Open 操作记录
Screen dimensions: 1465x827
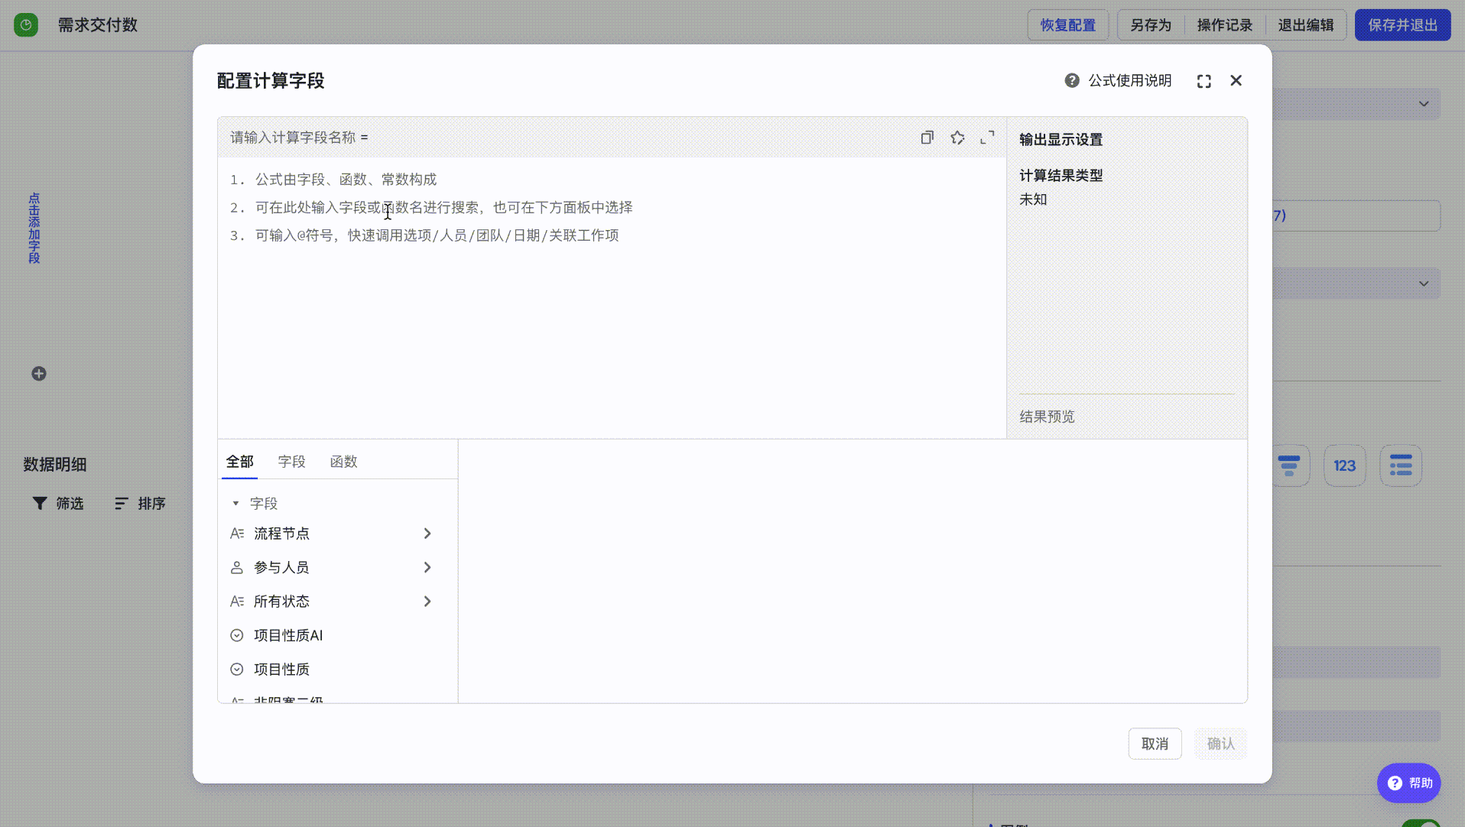point(1225,25)
